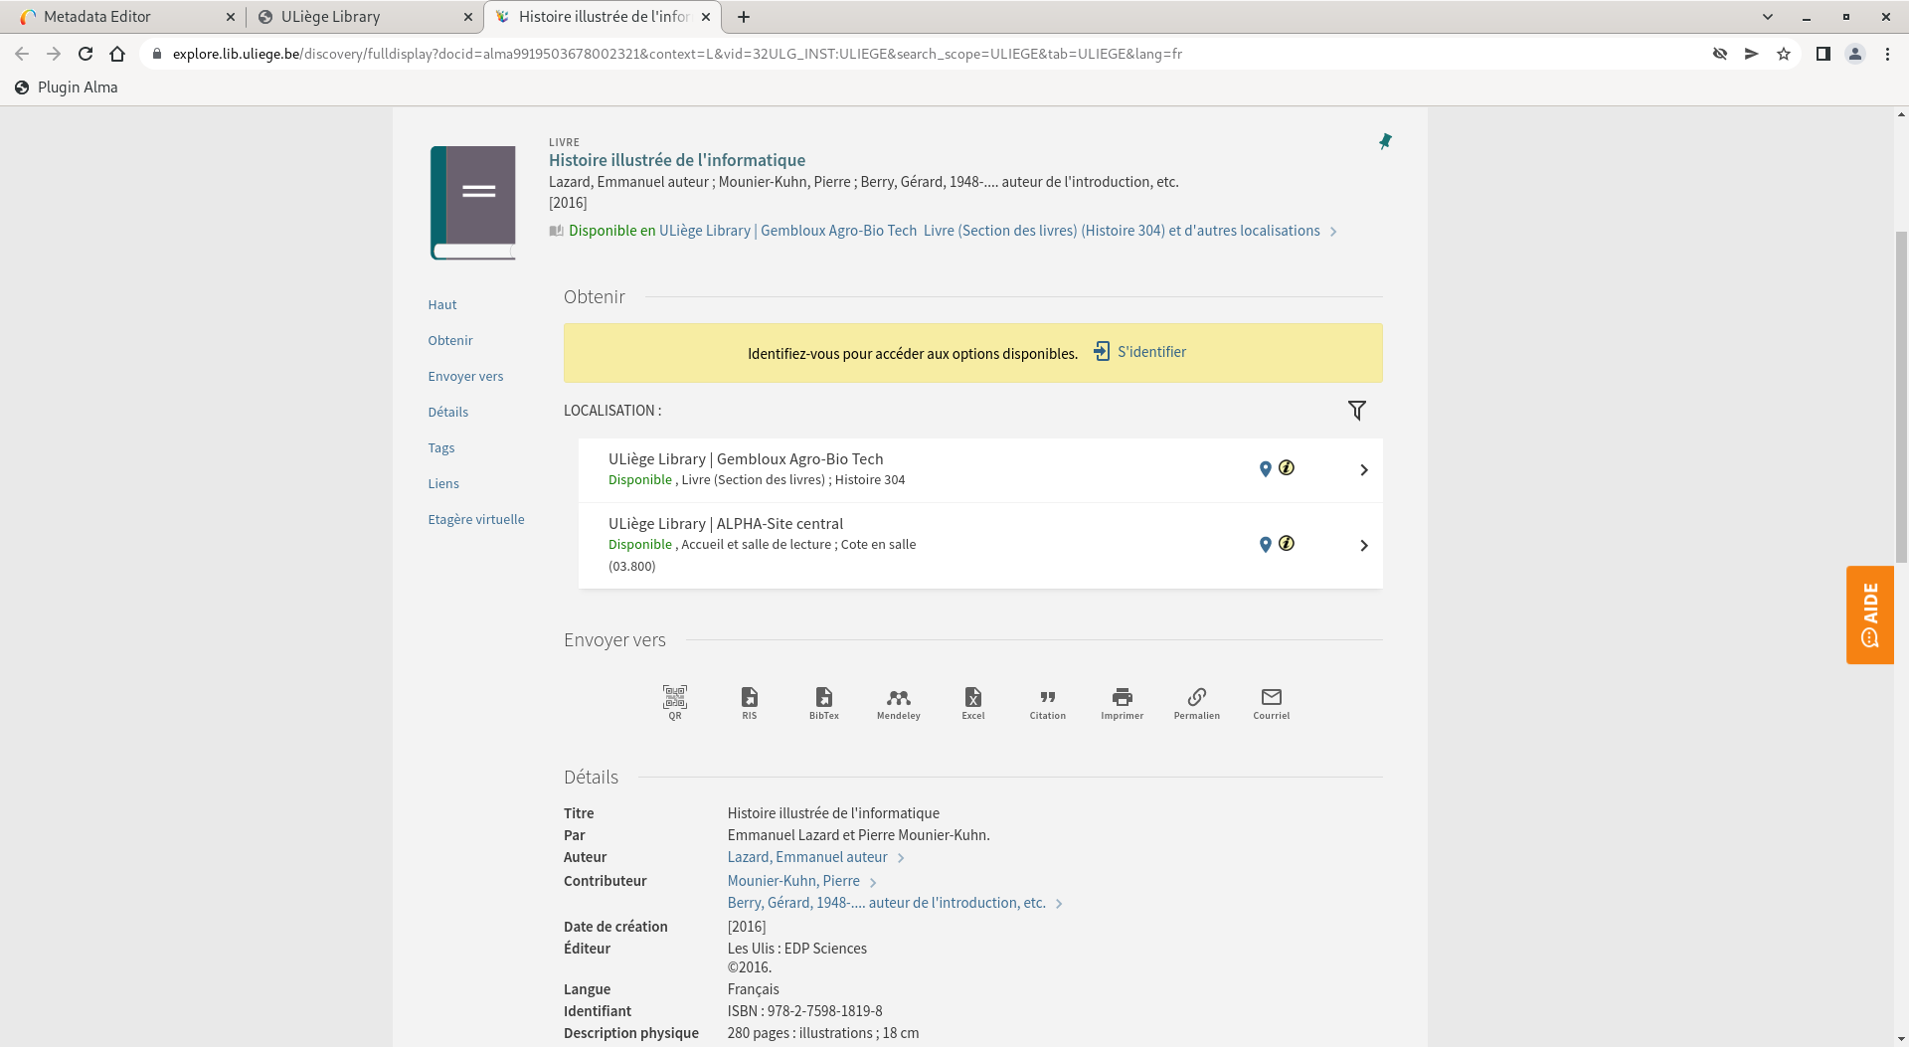
Task: Export record to Excel
Action: coord(973,702)
